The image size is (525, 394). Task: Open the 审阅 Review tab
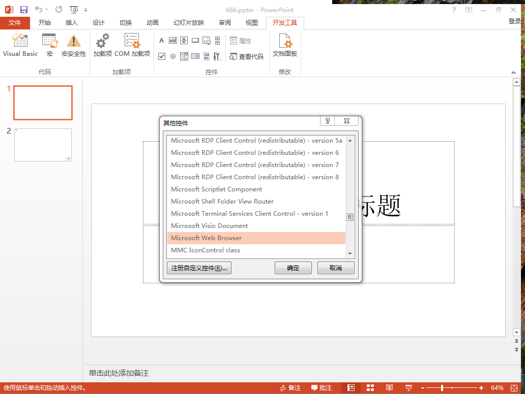point(225,23)
